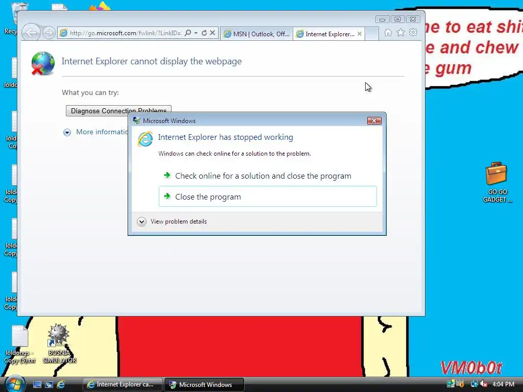Open the BOSNIA SIMULATOR shortcut

click(x=59, y=344)
